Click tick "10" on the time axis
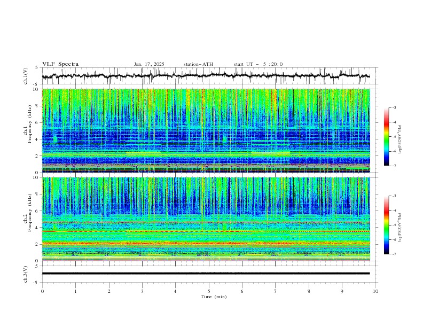 point(375,291)
